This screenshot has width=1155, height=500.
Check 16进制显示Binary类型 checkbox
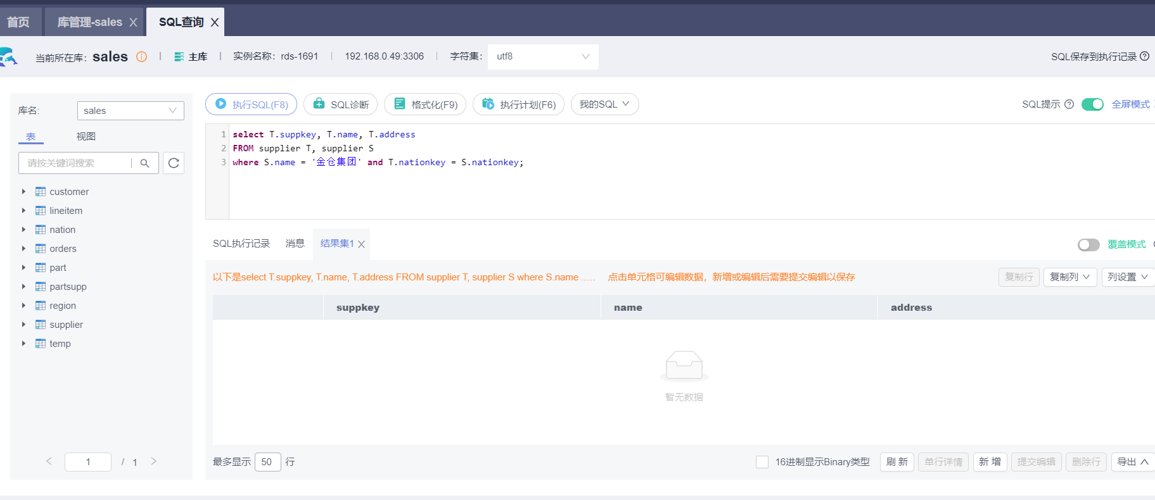click(x=762, y=462)
